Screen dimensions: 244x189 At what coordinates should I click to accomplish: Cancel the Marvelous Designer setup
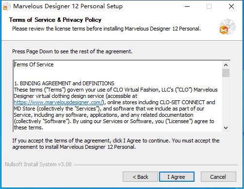point(218,177)
